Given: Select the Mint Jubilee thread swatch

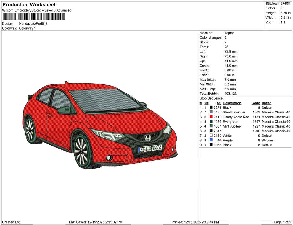Looking at the screenshot, I should [x=211, y=126].
